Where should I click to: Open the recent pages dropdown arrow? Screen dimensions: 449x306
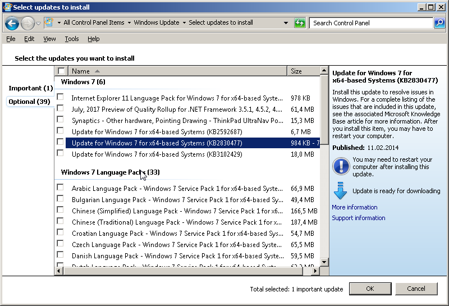point(38,23)
